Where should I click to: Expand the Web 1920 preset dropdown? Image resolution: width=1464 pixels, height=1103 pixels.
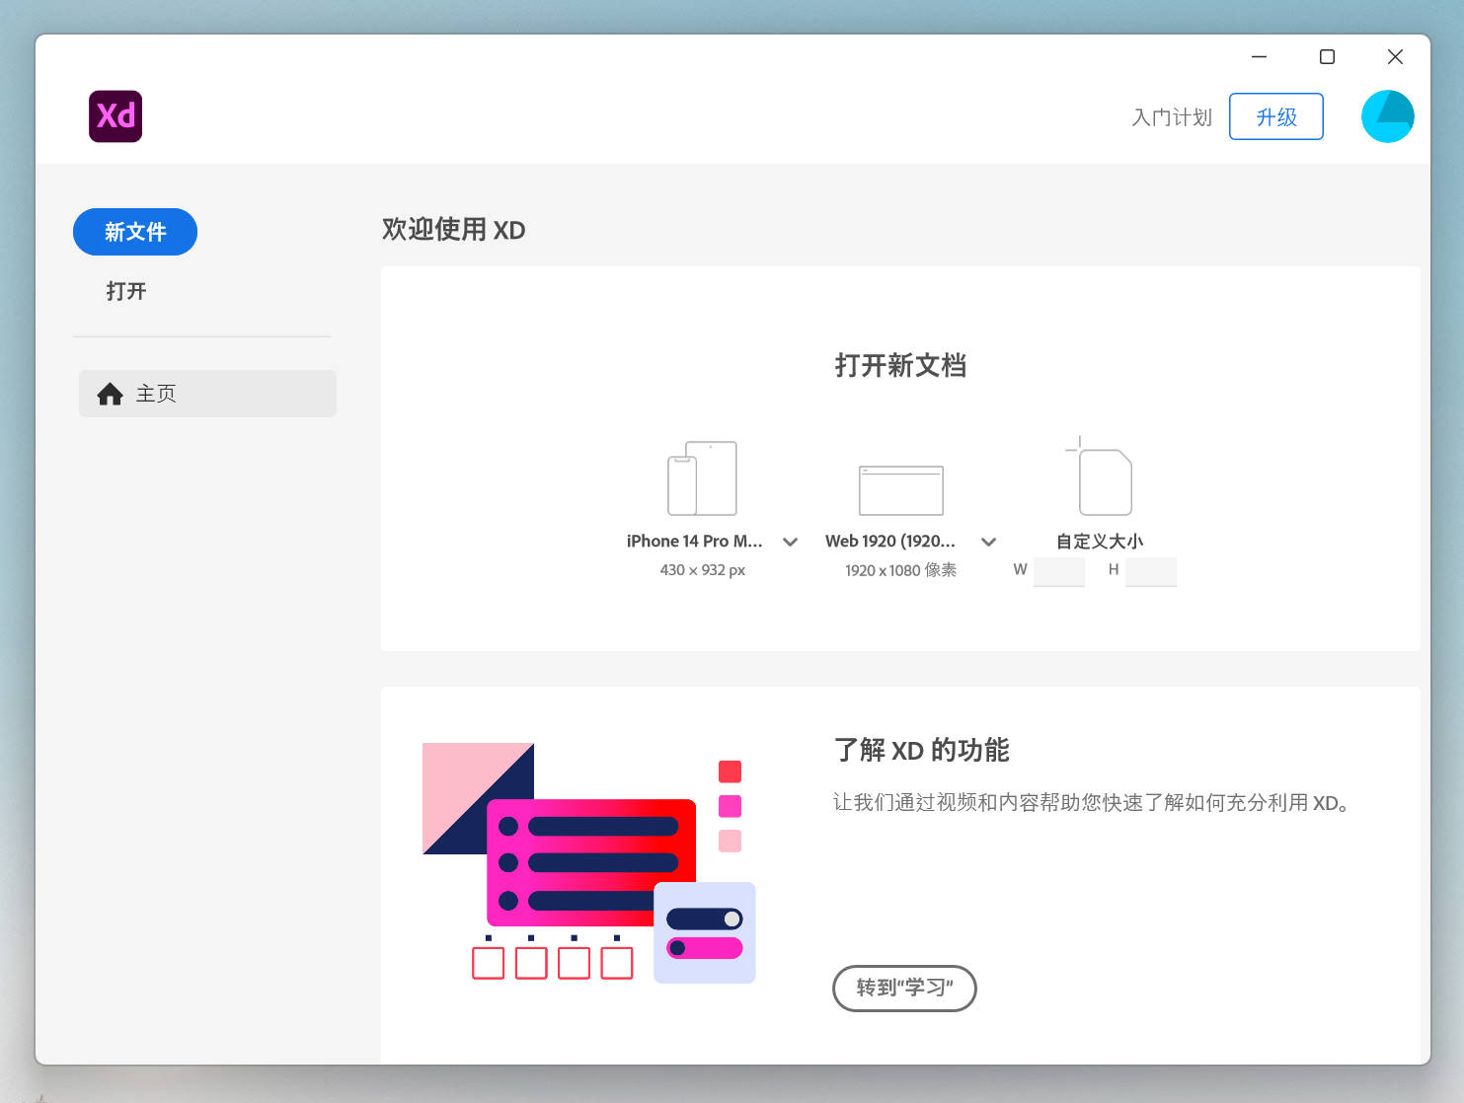click(988, 542)
